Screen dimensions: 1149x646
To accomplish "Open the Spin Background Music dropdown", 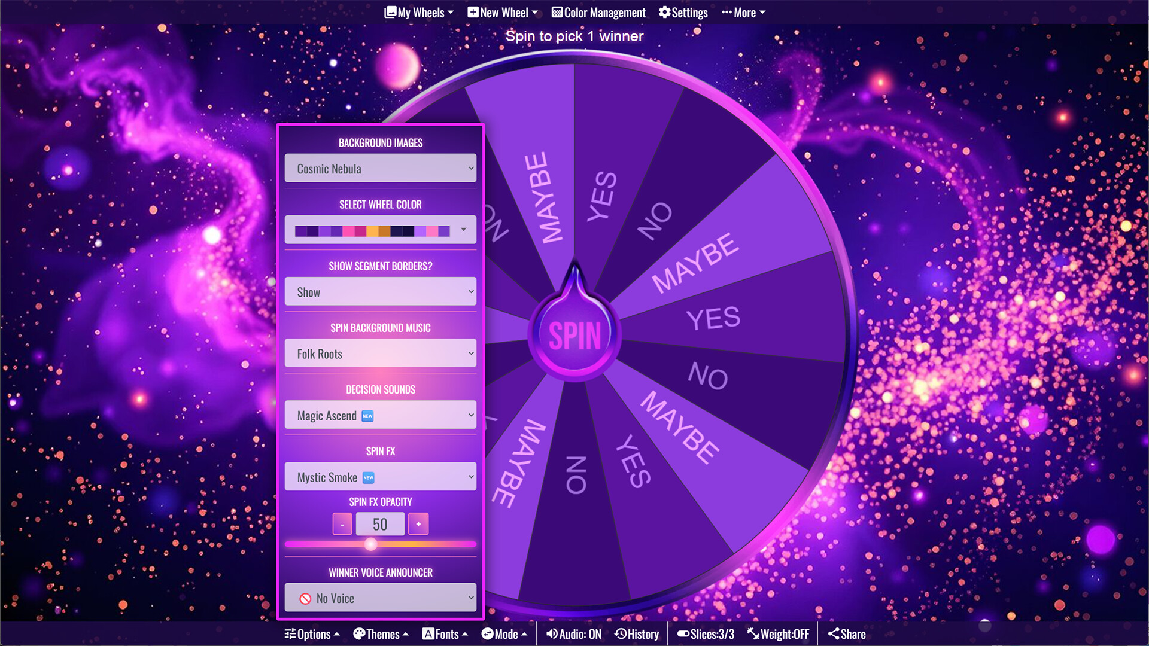I will pyautogui.click(x=380, y=354).
